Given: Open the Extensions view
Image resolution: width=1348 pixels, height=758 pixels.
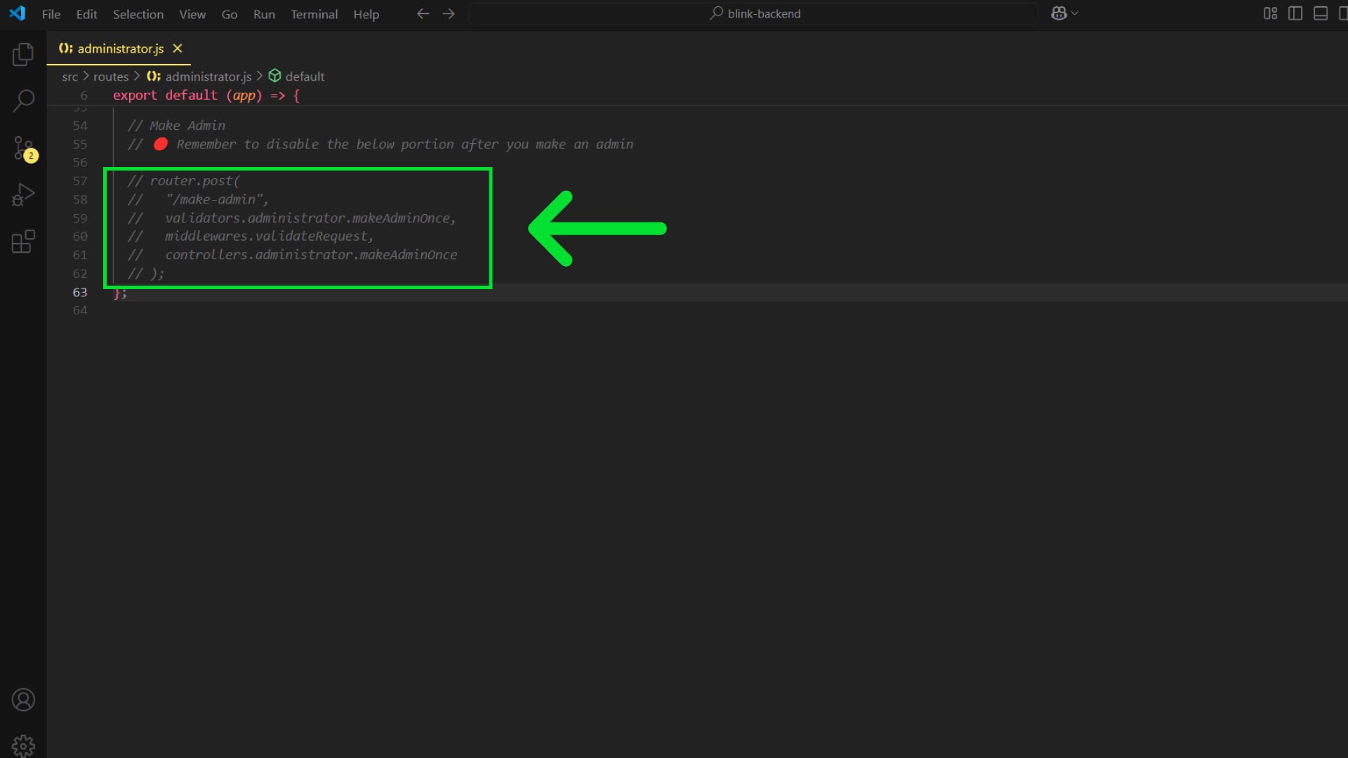Looking at the screenshot, I should point(23,241).
